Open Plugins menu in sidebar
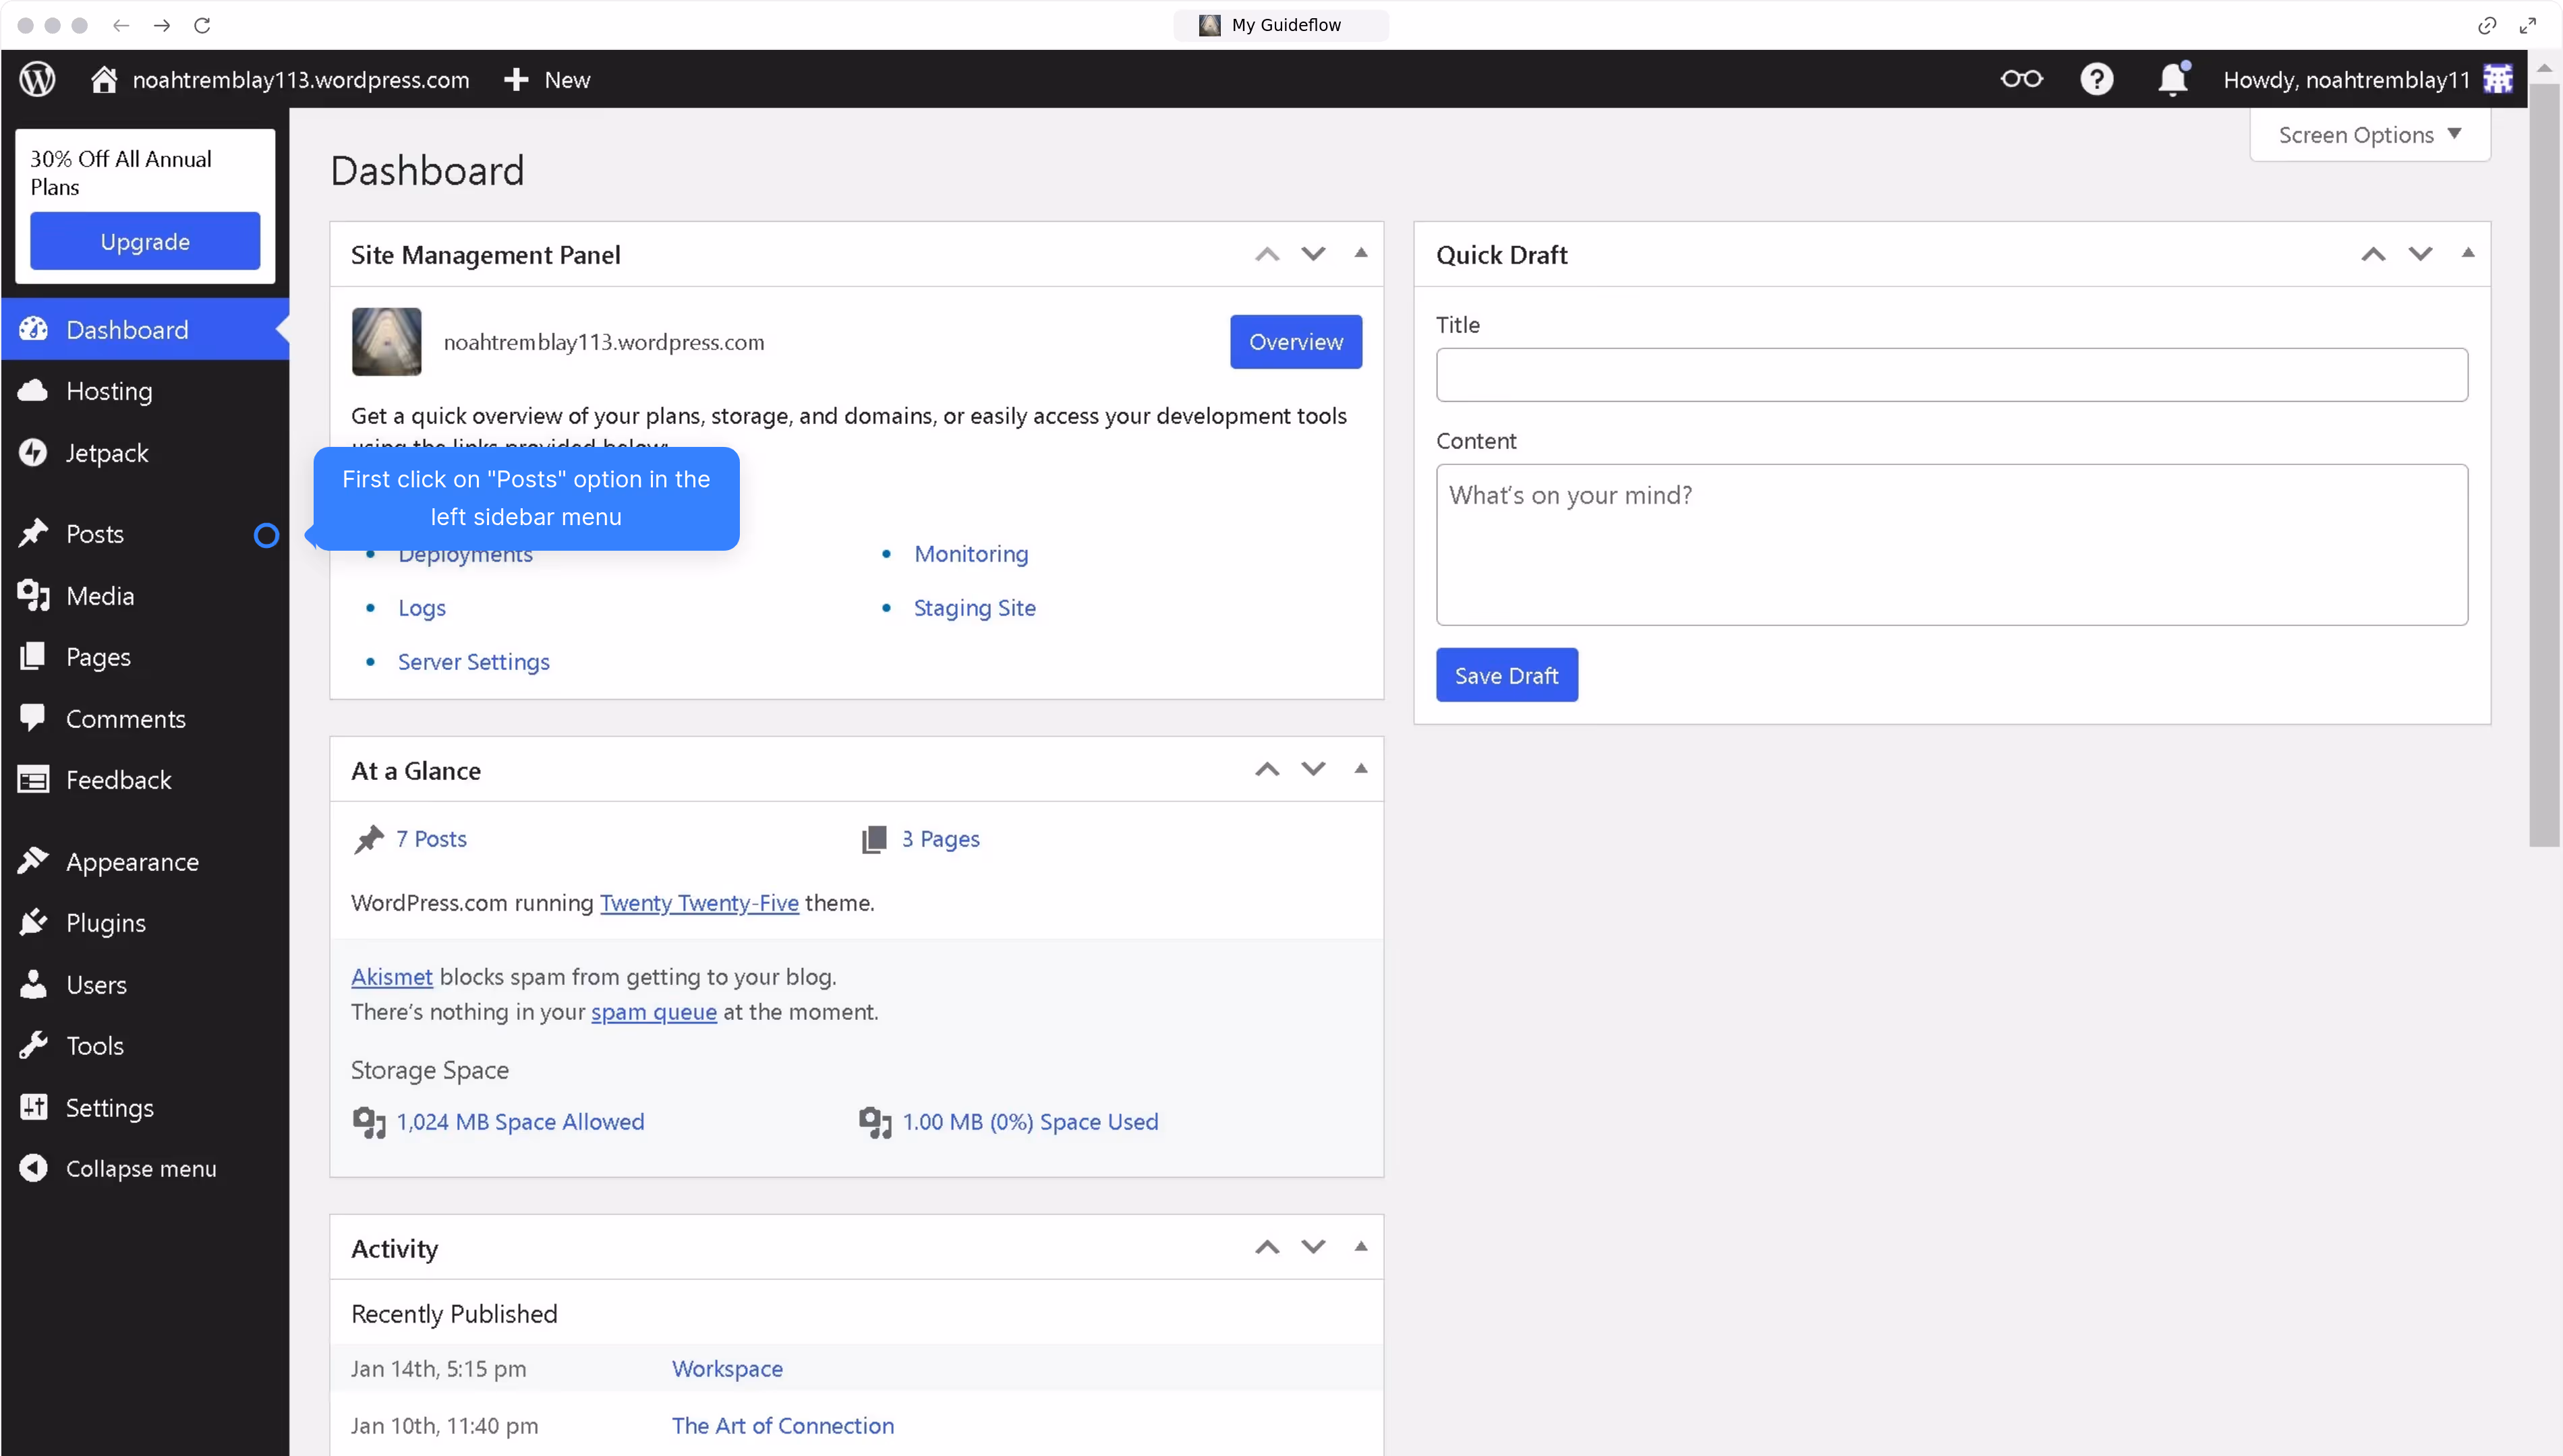Screen dimensions: 2563x1456 coord(105,923)
